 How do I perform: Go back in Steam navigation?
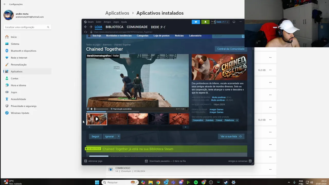(86, 27)
